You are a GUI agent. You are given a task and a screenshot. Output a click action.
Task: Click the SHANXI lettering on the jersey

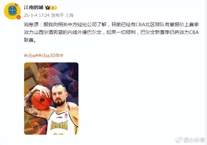click(x=59, y=125)
